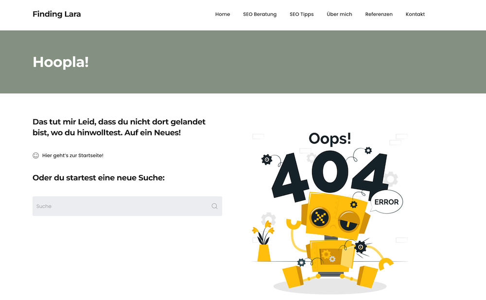
Task: Click the yellow flower vase
Action: click(x=264, y=252)
